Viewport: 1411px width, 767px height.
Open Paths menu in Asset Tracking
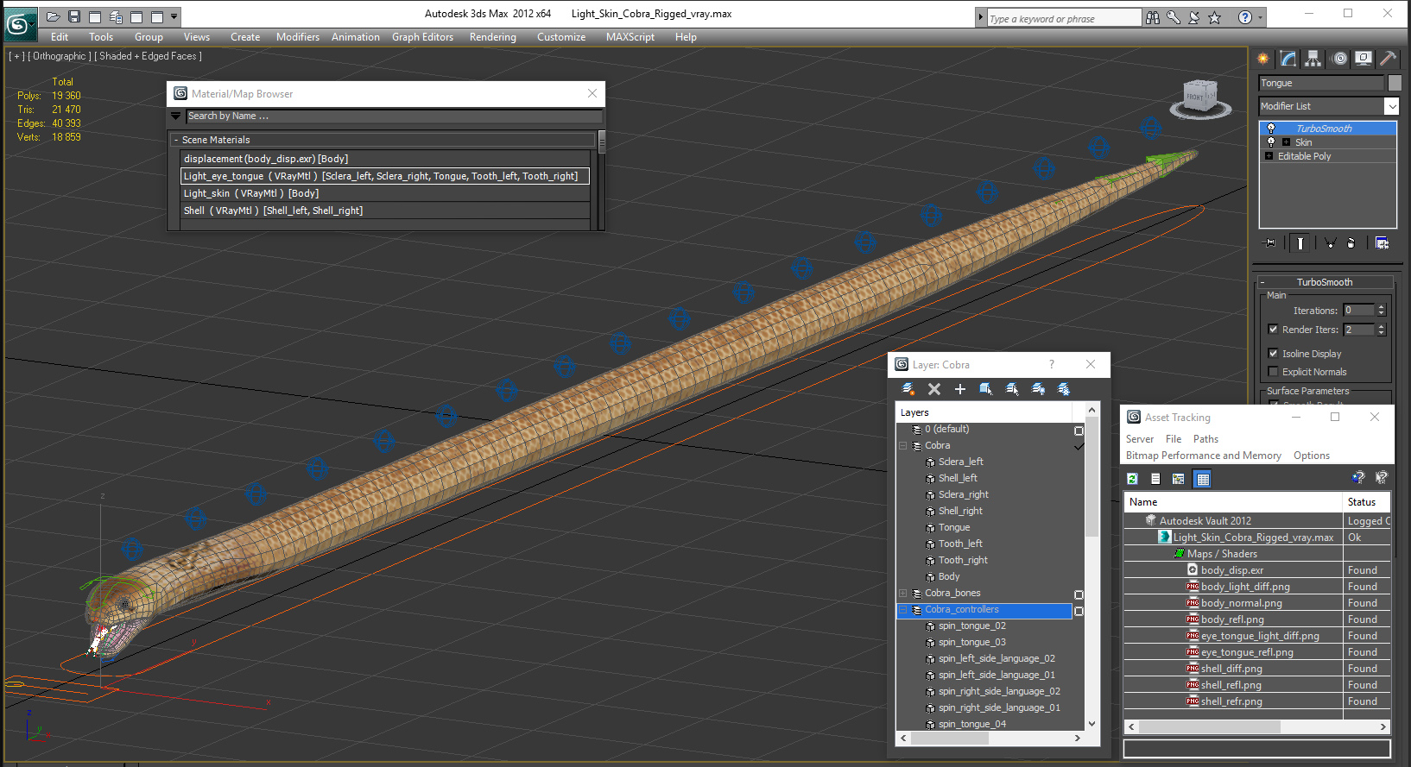(1205, 439)
